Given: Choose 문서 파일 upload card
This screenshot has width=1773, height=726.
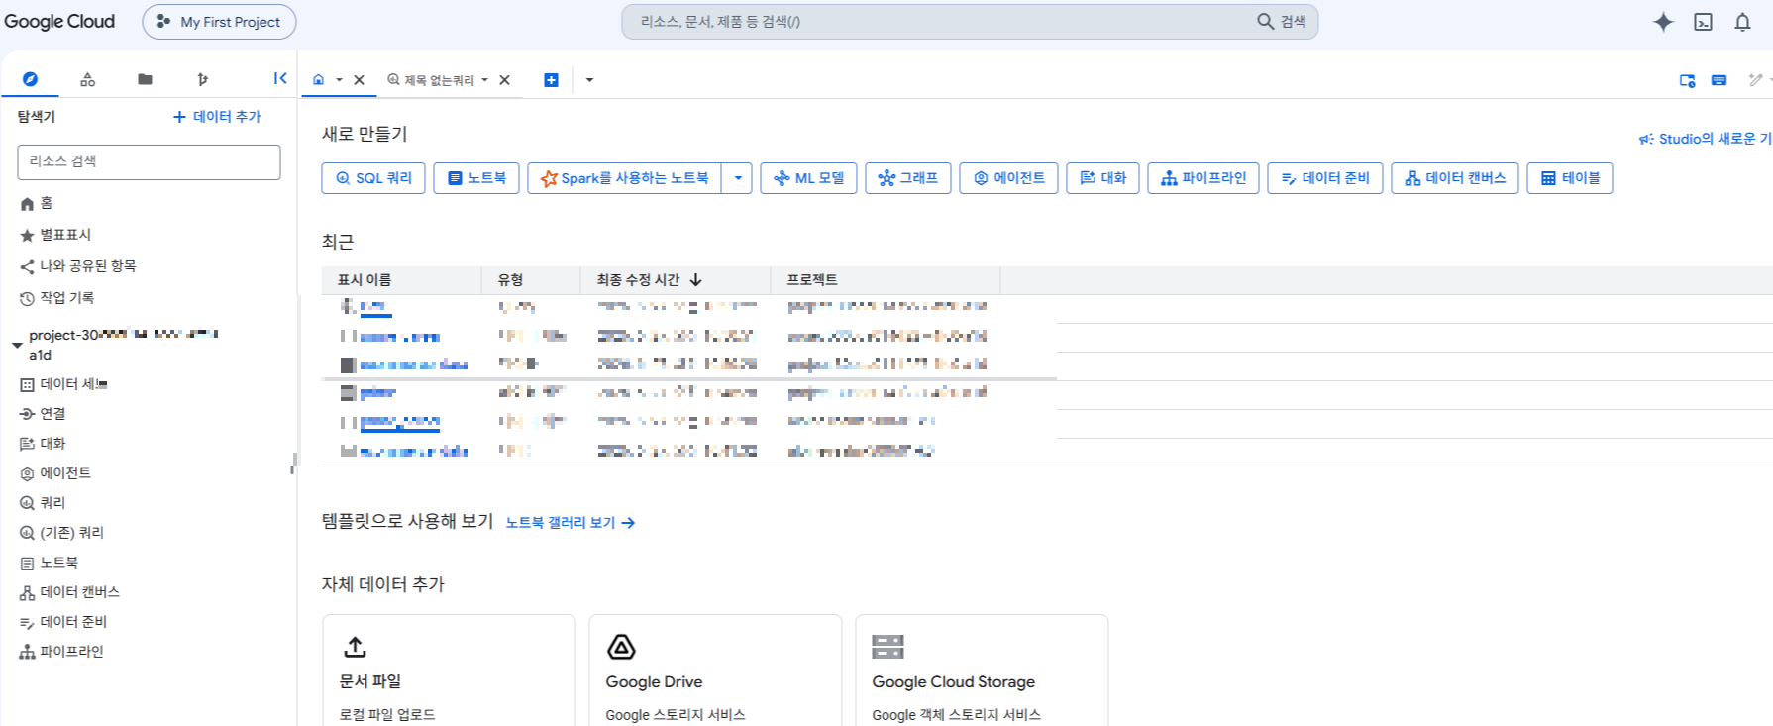Looking at the screenshot, I should pyautogui.click(x=449, y=671).
